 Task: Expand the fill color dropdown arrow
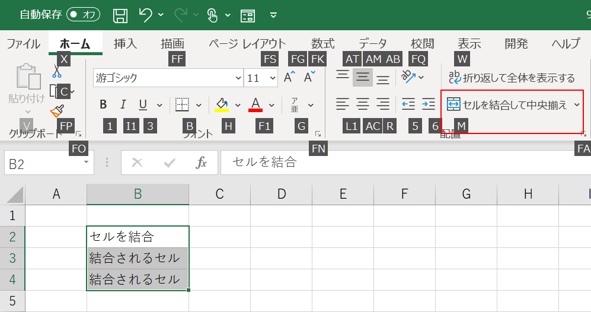[238, 105]
